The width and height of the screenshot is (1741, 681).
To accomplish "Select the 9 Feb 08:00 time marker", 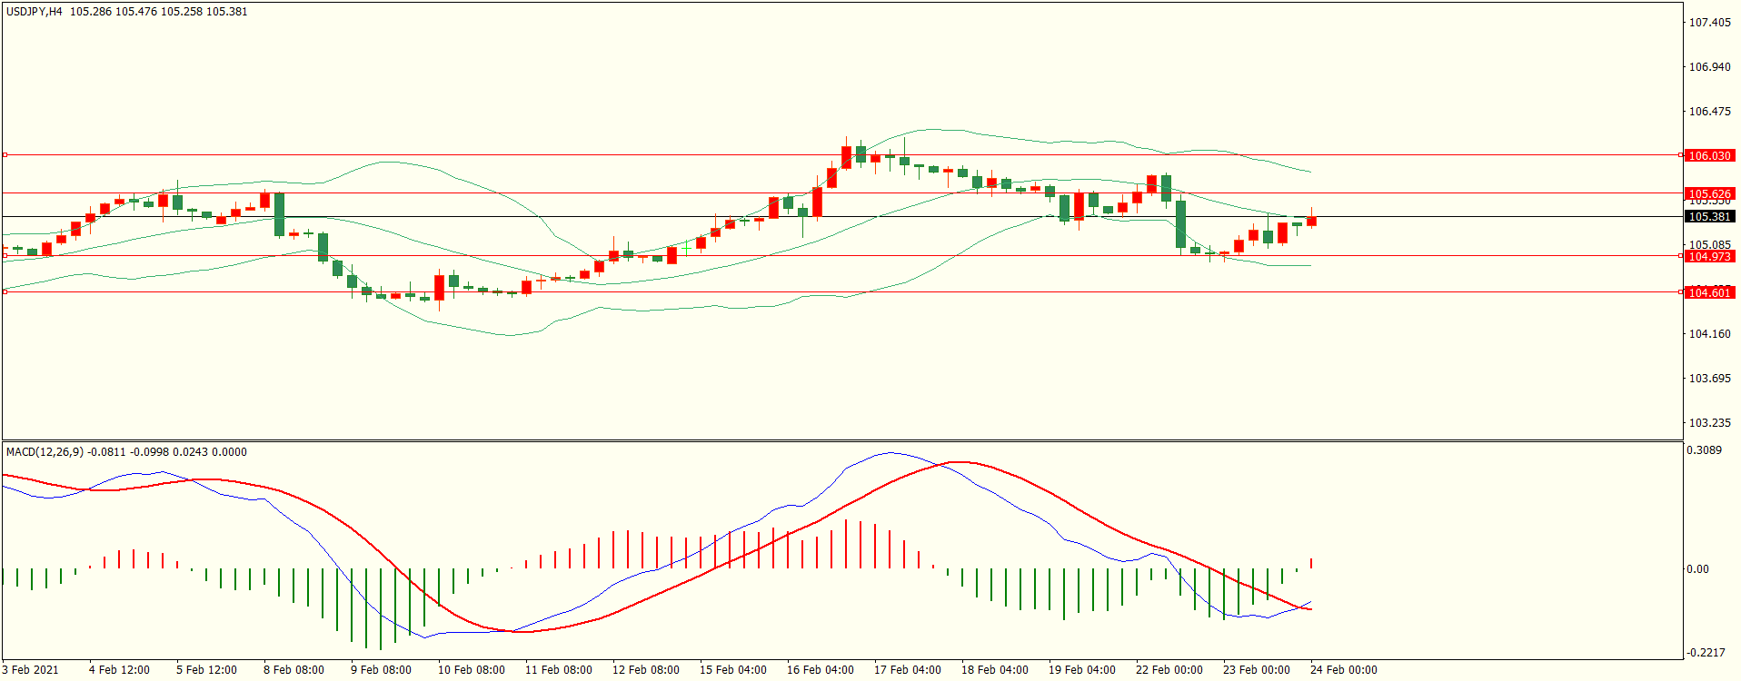I will pos(381,670).
